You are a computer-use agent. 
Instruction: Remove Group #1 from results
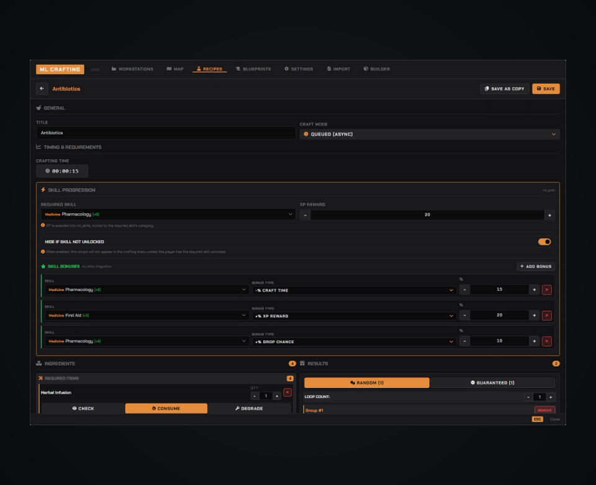(544, 410)
